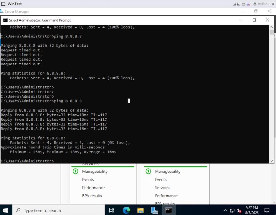The image size is (276, 215).
Task: Close the WinTest console panel
Action: click(x=273, y=4)
